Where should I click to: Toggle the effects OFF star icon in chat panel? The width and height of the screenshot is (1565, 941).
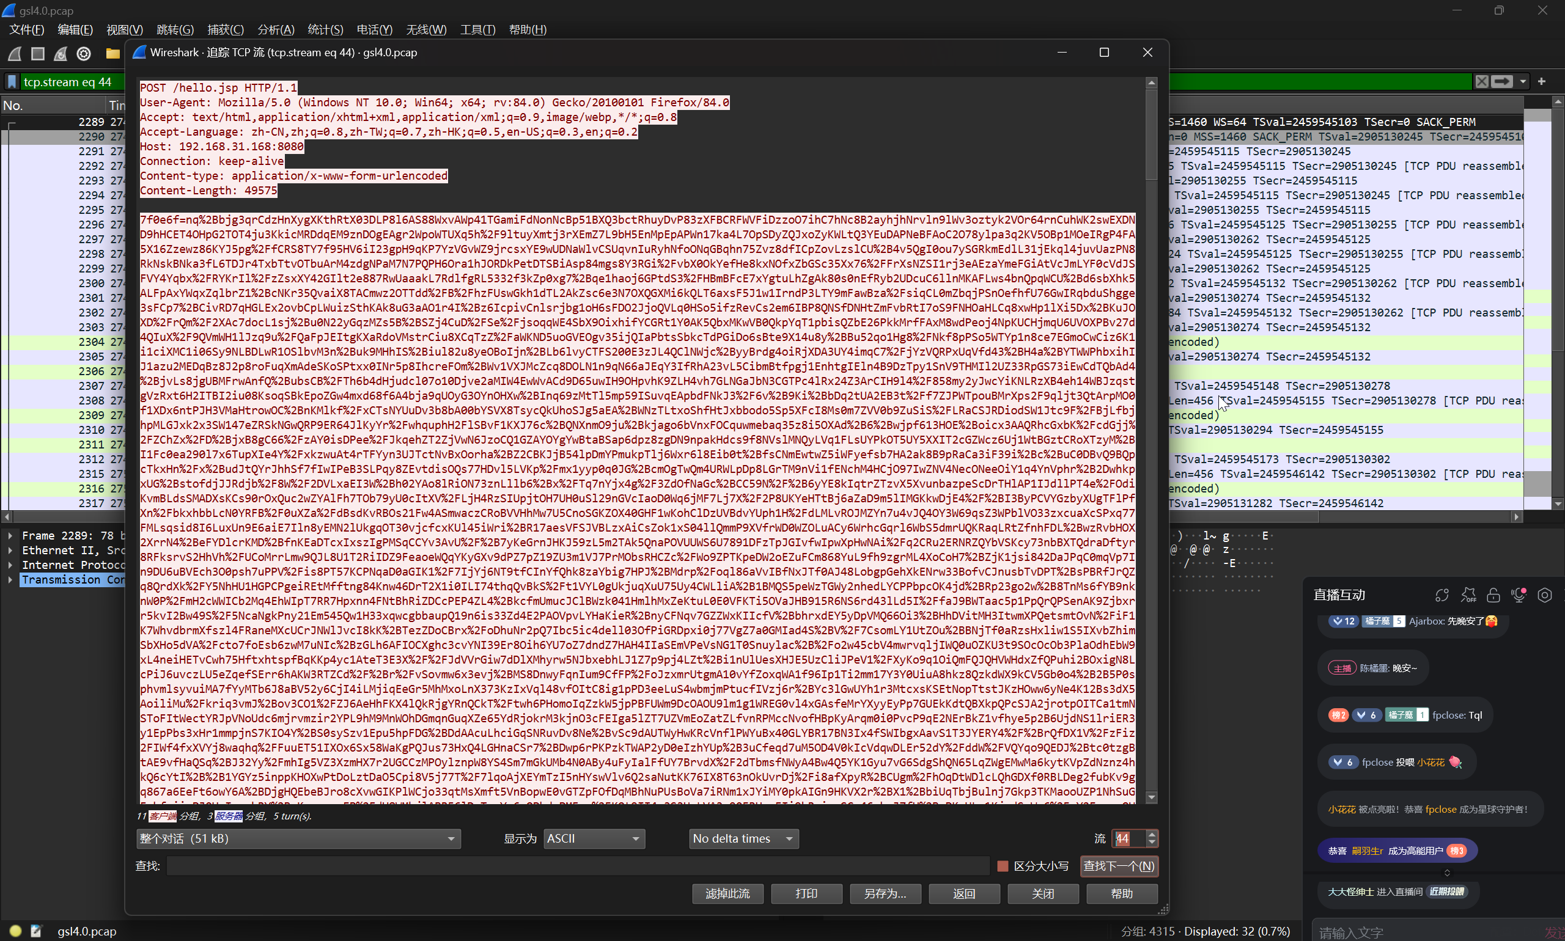(1468, 595)
